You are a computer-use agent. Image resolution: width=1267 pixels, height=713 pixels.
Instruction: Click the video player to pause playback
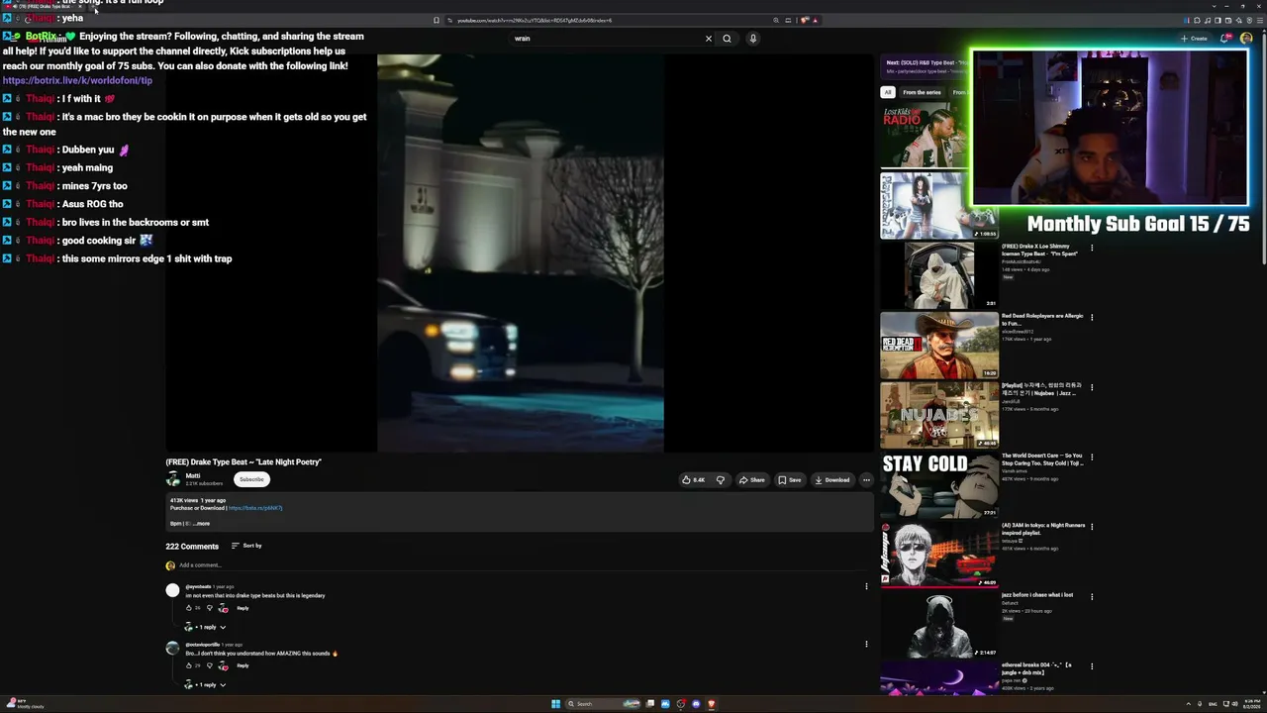pos(520,253)
